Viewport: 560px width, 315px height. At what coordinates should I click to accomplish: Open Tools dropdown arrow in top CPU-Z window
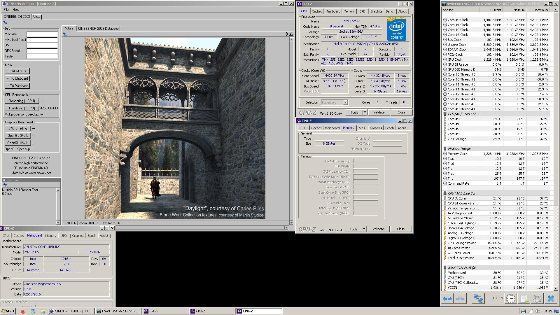365,112
